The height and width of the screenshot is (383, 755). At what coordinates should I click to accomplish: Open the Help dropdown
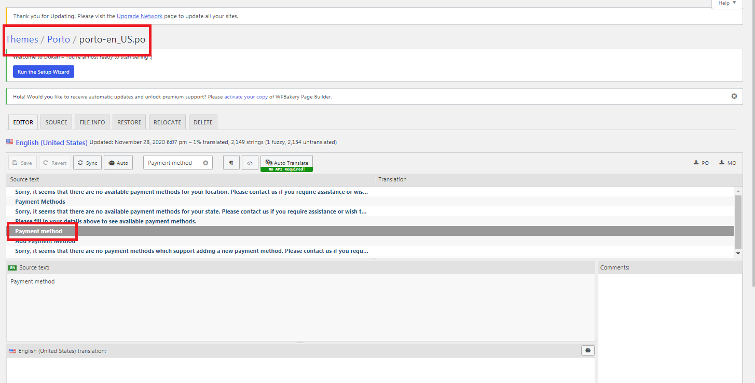coord(726,3)
